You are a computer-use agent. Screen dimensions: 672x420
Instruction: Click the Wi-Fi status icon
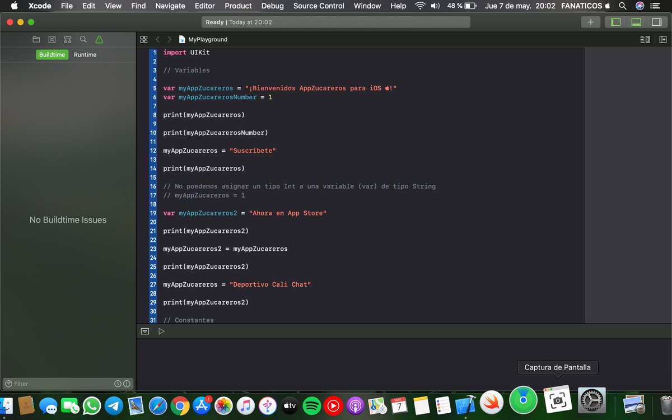419,6
